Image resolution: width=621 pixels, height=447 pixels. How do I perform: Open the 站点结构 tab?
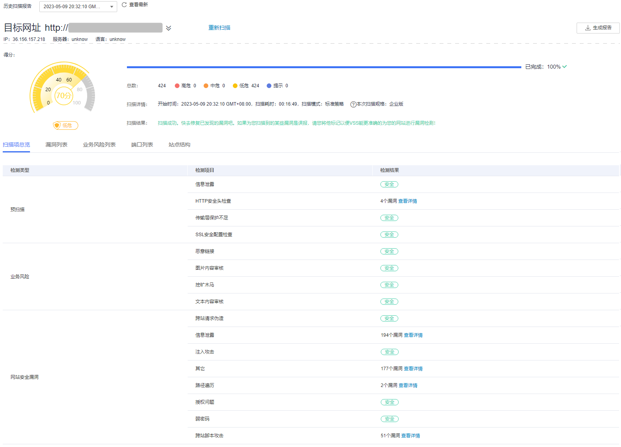179,145
